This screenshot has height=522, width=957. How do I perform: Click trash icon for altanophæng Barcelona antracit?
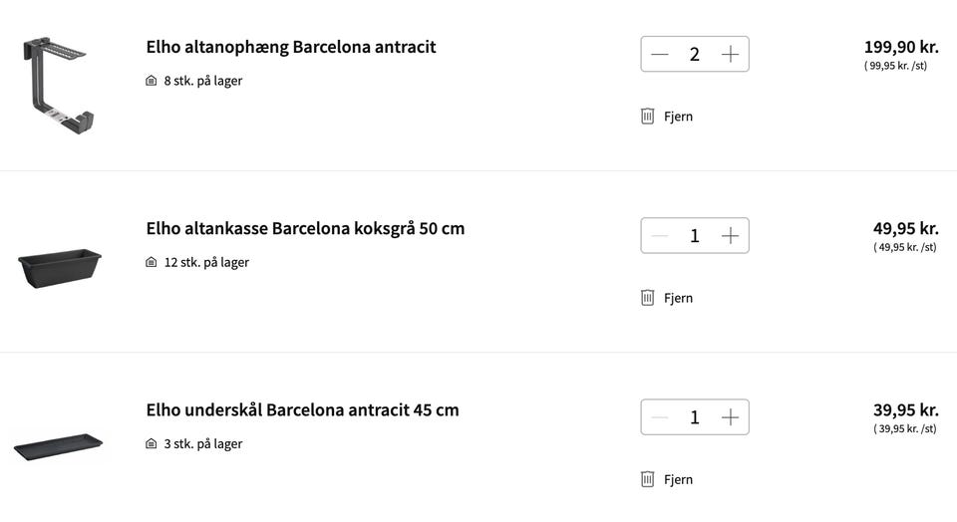(x=648, y=116)
